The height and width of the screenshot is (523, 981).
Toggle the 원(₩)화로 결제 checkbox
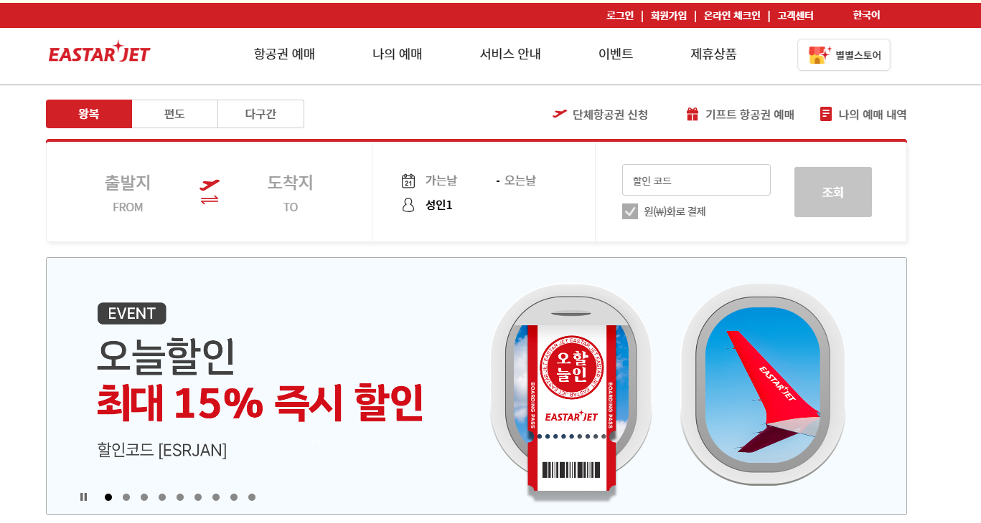(x=630, y=211)
